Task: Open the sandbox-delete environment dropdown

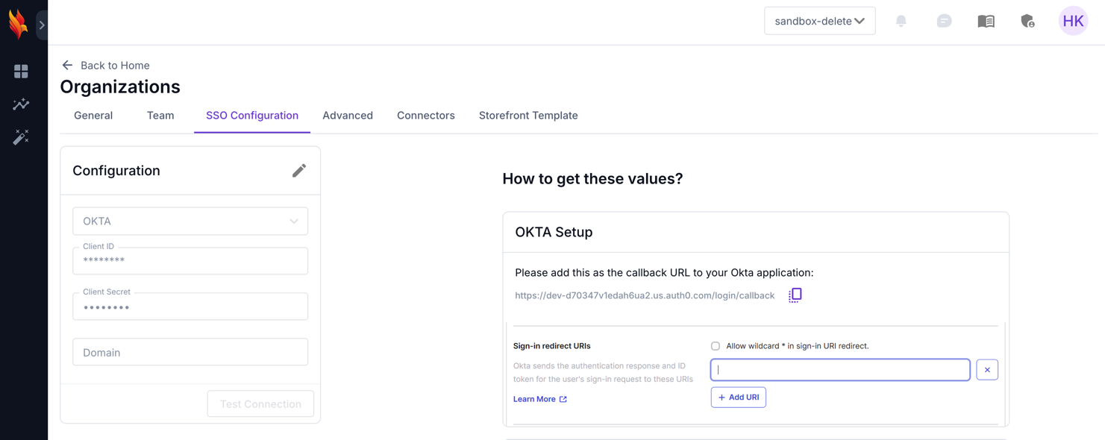Action: (819, 21)
